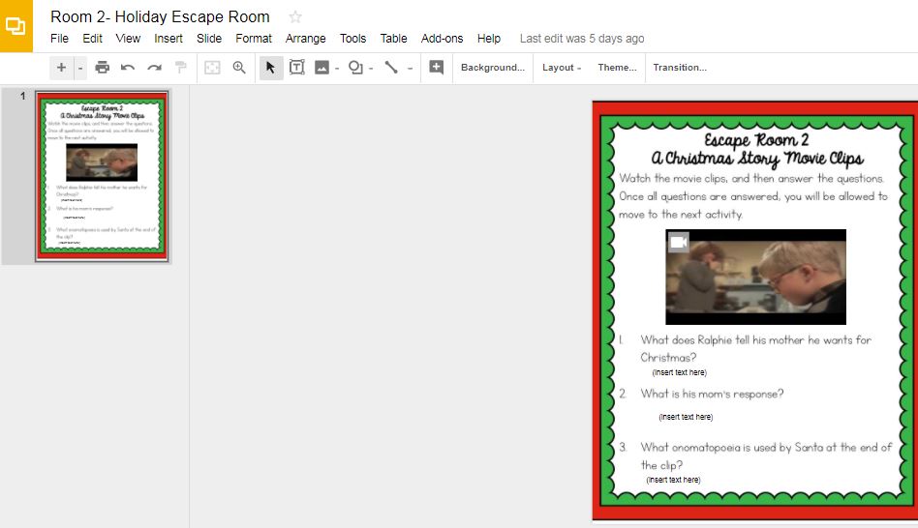Select slide 1 thumbnail in filmstrip
This screenshot has width=918, height=528.
point(102,176)
